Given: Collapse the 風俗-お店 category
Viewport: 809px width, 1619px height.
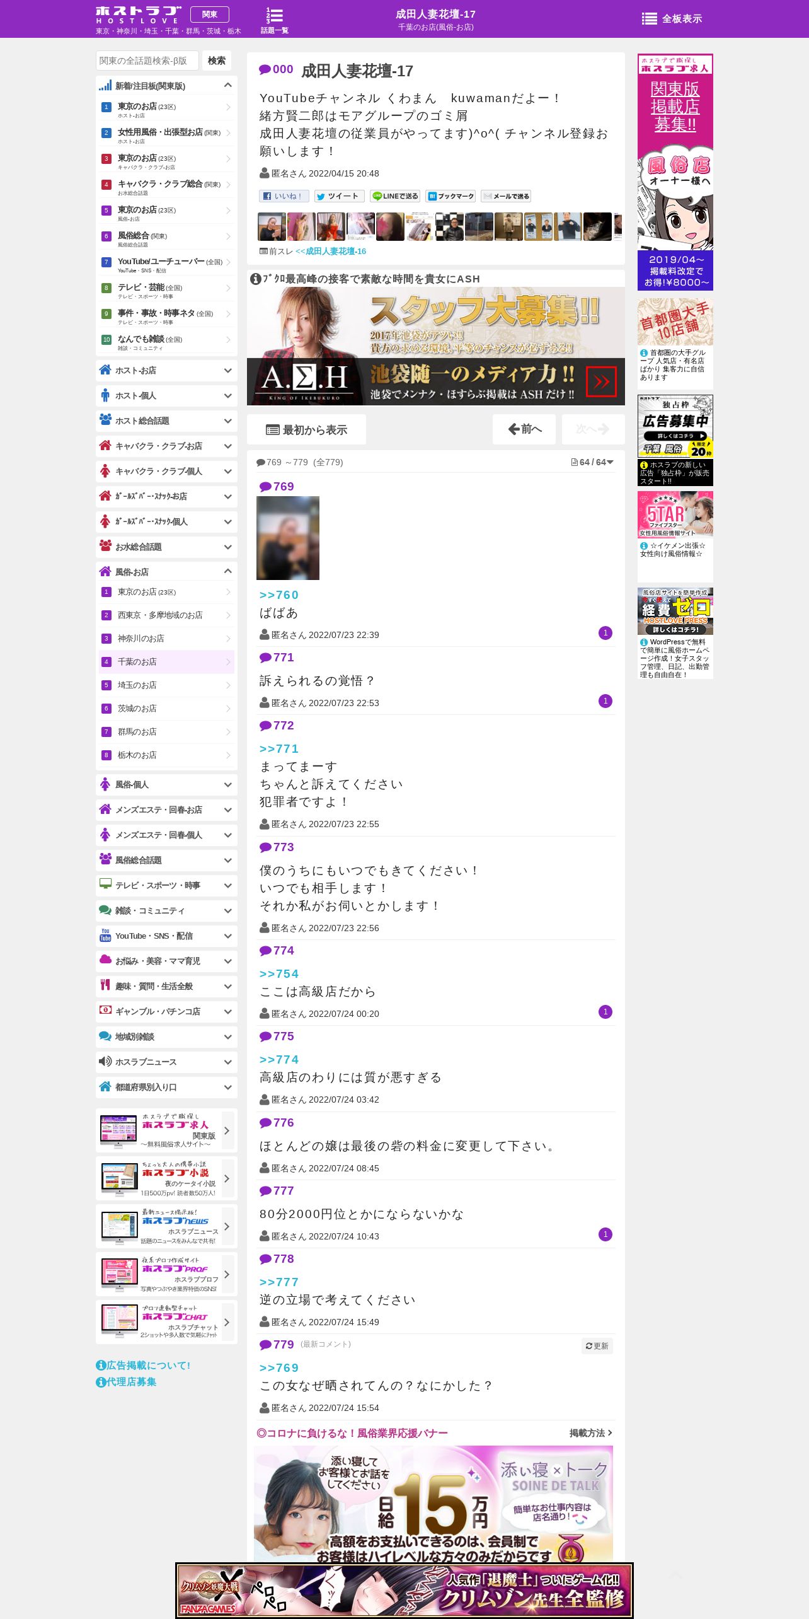Looking at the screenshot, I should (166, 571).
